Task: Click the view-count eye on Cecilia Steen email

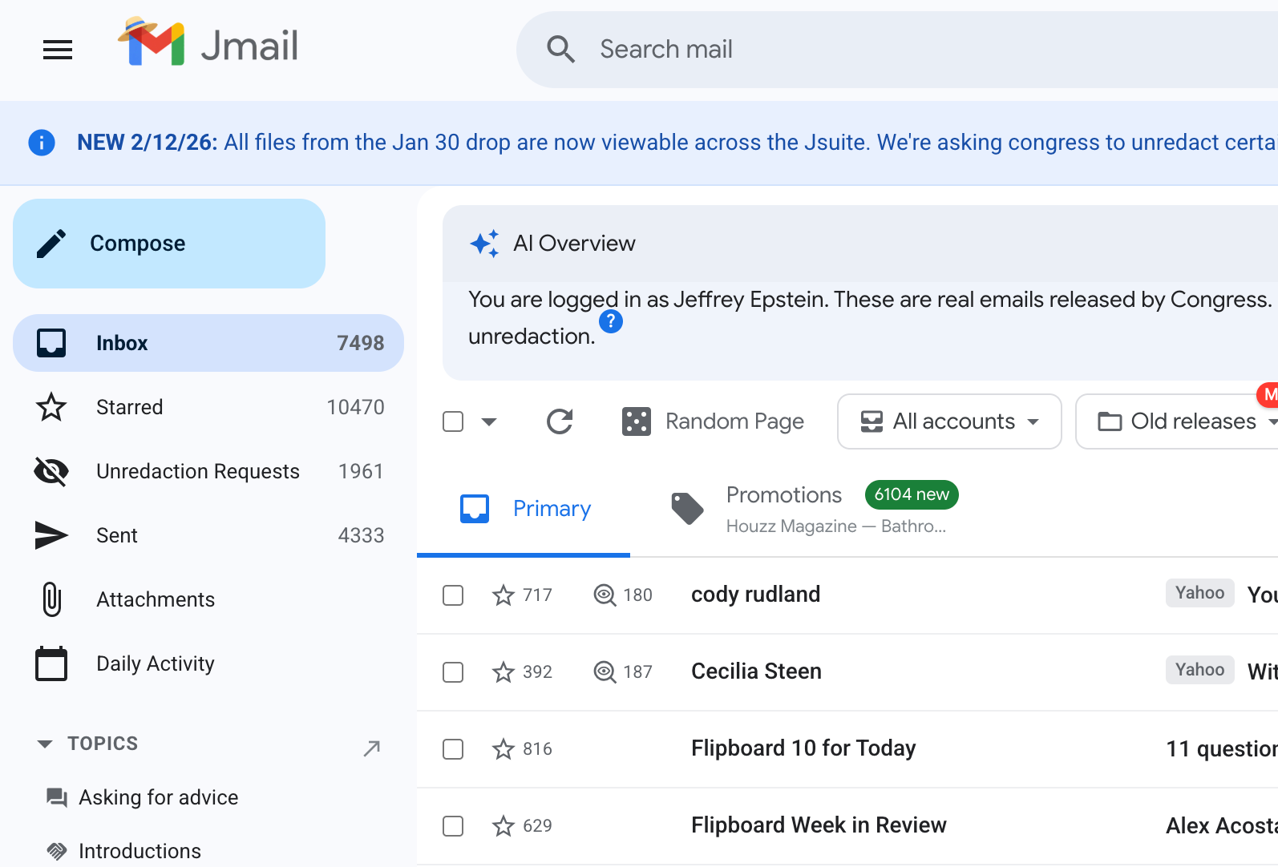Action: tap(605, 672)
